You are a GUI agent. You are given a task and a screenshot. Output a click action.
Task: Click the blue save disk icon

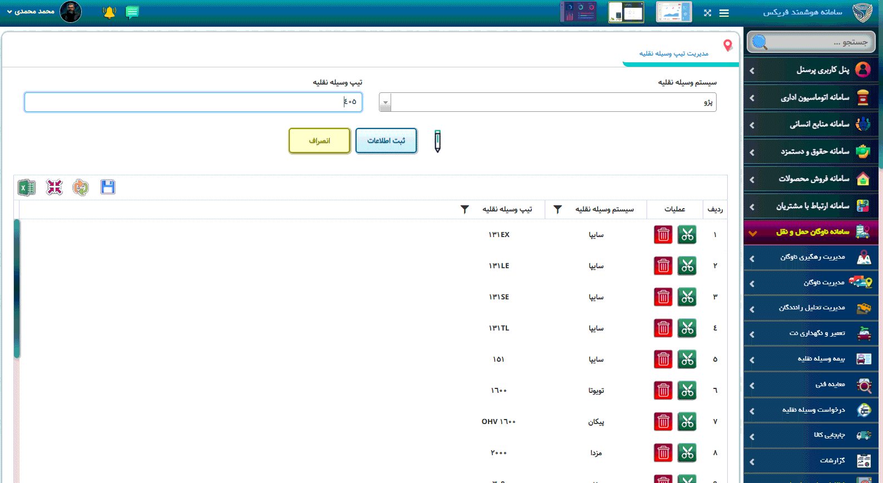click(108, 188)
